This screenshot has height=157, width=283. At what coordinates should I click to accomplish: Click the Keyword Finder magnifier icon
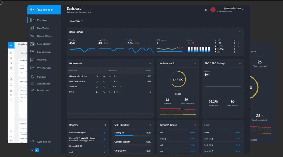coord(32,36)
